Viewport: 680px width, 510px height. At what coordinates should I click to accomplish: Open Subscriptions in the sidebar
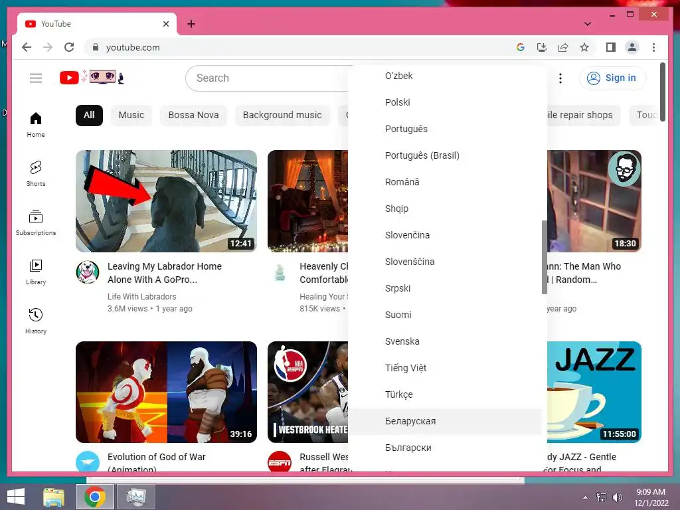(36, 223)
